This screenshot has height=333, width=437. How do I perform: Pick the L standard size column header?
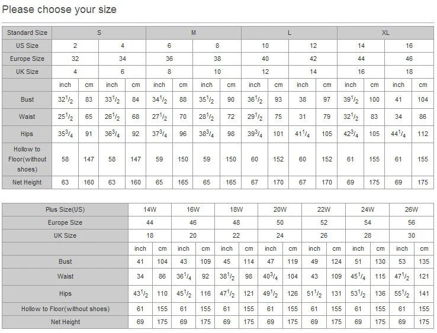(289, 33)
